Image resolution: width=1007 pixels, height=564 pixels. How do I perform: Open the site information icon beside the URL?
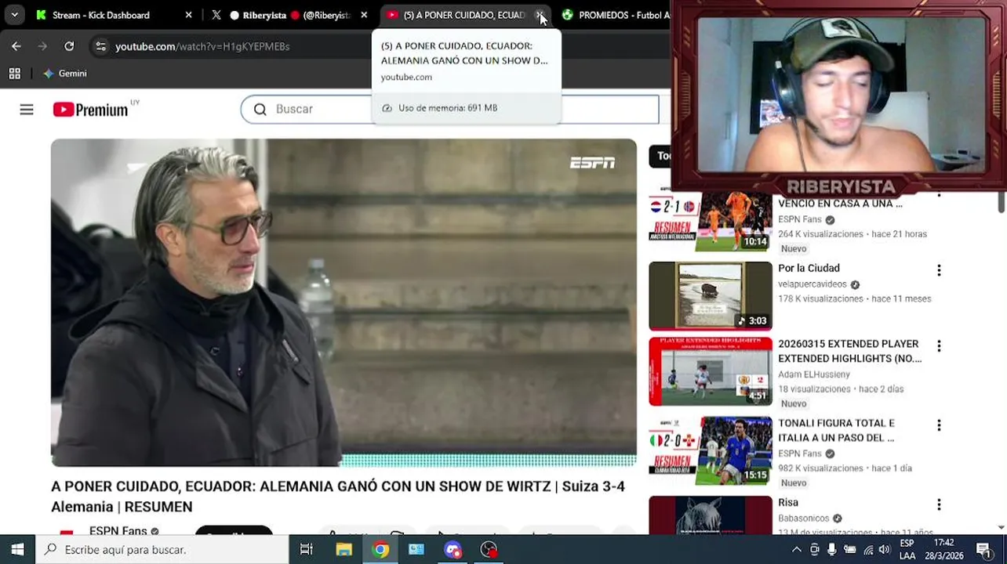pyautogui.click(x=100, y=46)
